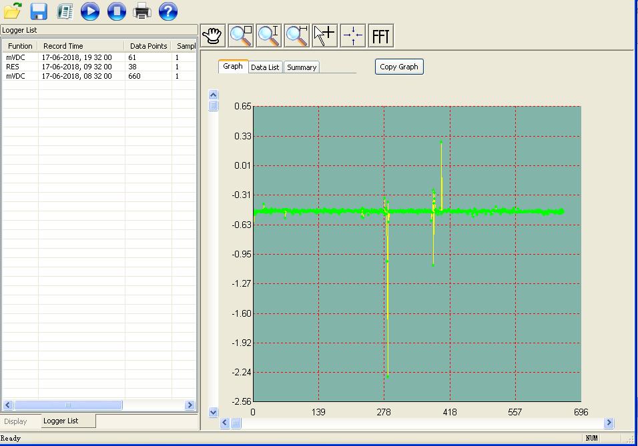Print using the printer icon

142,11
